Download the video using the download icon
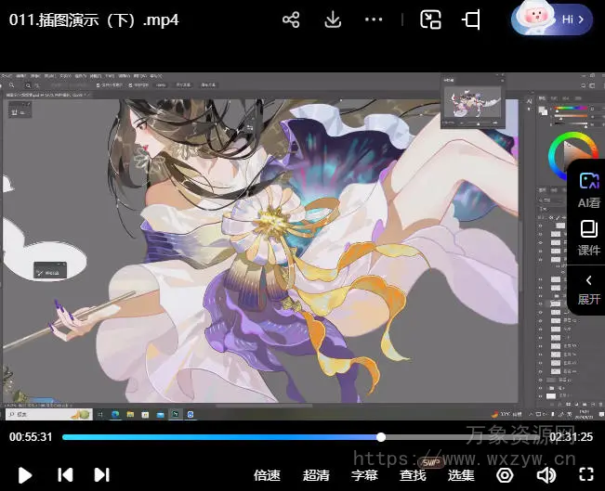Viewport: 605px width, 491px height. (x=332, y=19)
